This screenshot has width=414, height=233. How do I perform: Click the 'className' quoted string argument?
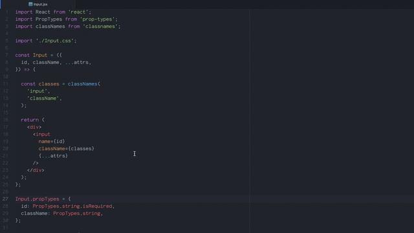[x=43, y=98]
